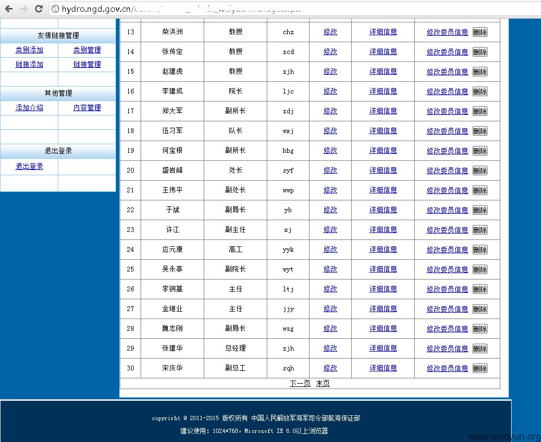541x442 pixels.
Task: Select title cell 副总工
Action: pyautogui.click(x=235, y=368)
